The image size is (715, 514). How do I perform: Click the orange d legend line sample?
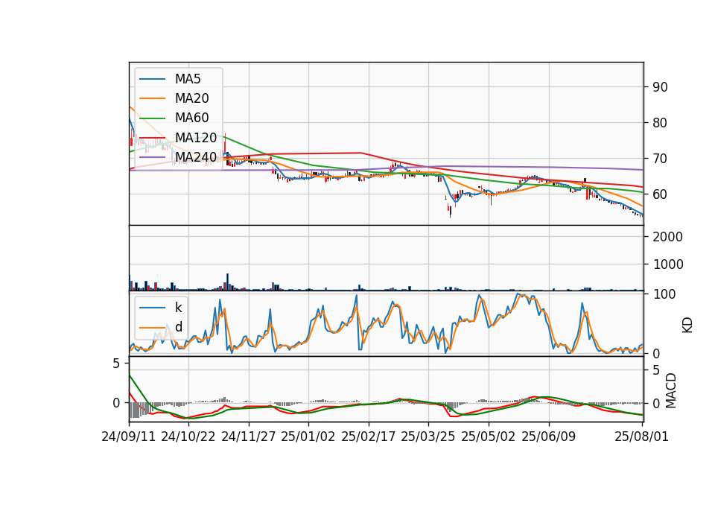(152, 328)
